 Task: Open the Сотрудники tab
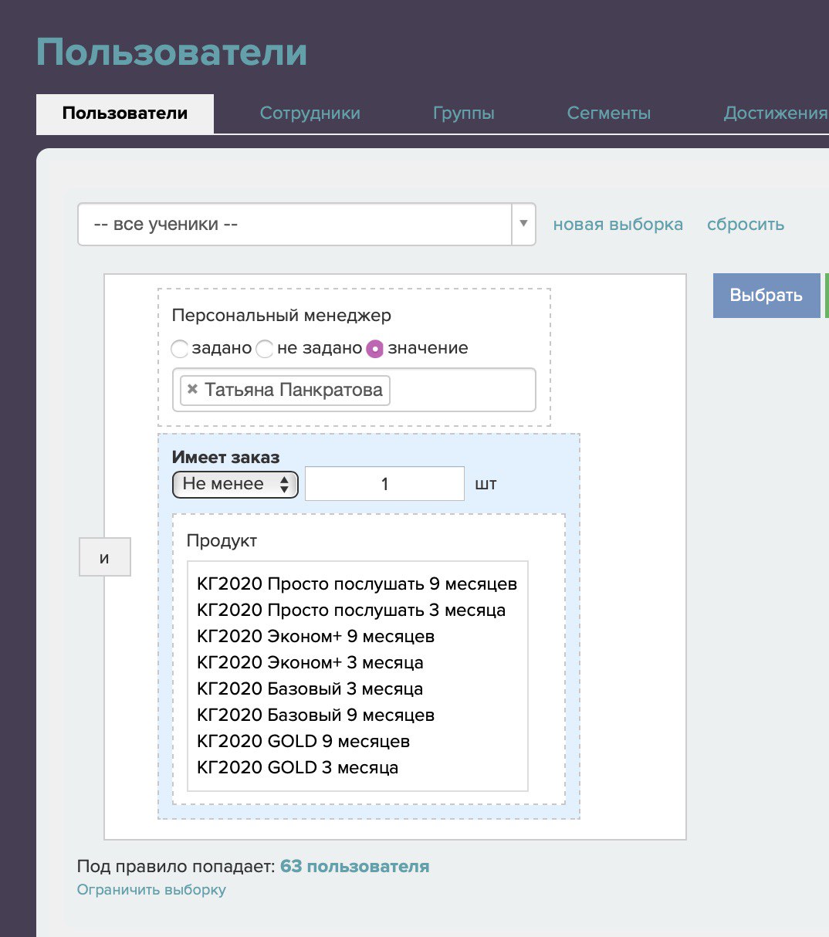coord(310,113)
